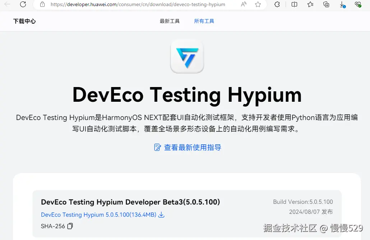Click the browser refresh icon

coord(23,4)
